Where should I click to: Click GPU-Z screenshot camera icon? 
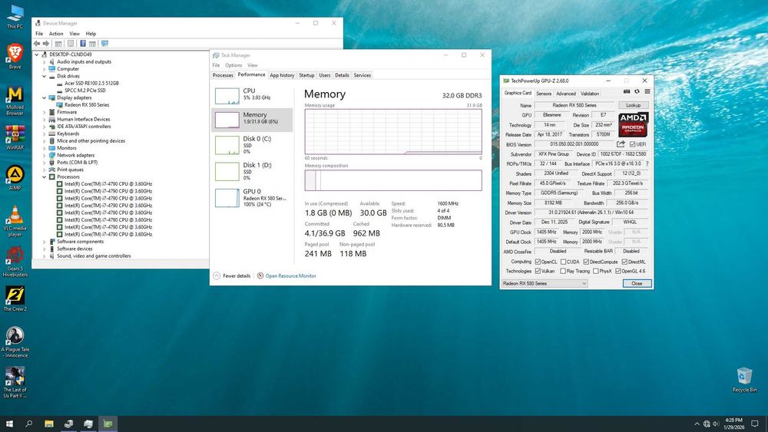tap(627, 91)
